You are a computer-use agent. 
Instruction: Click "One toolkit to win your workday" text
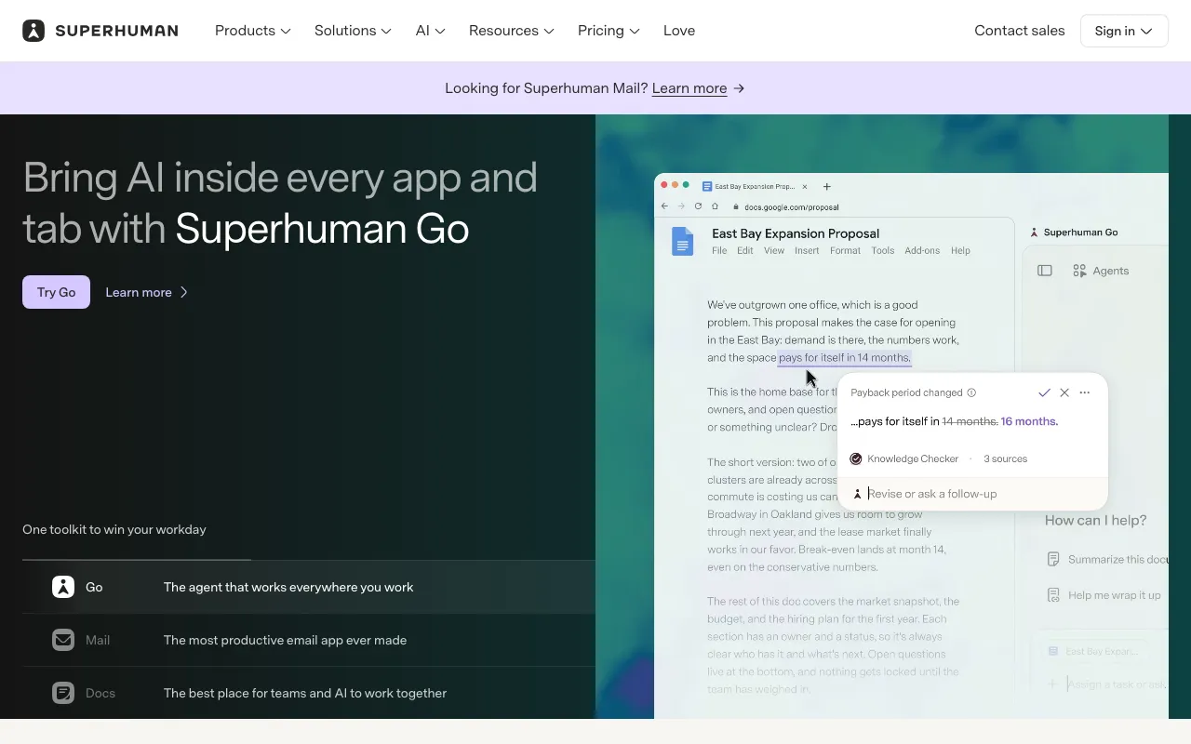pyautogui.click(x=114, y=529)
